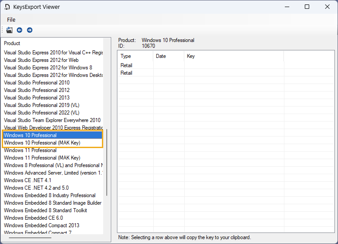Image resolution: width=338 pixels, height=244 pixels.
Task: Click the open file toolbar icon
Action: coord(9,30)
